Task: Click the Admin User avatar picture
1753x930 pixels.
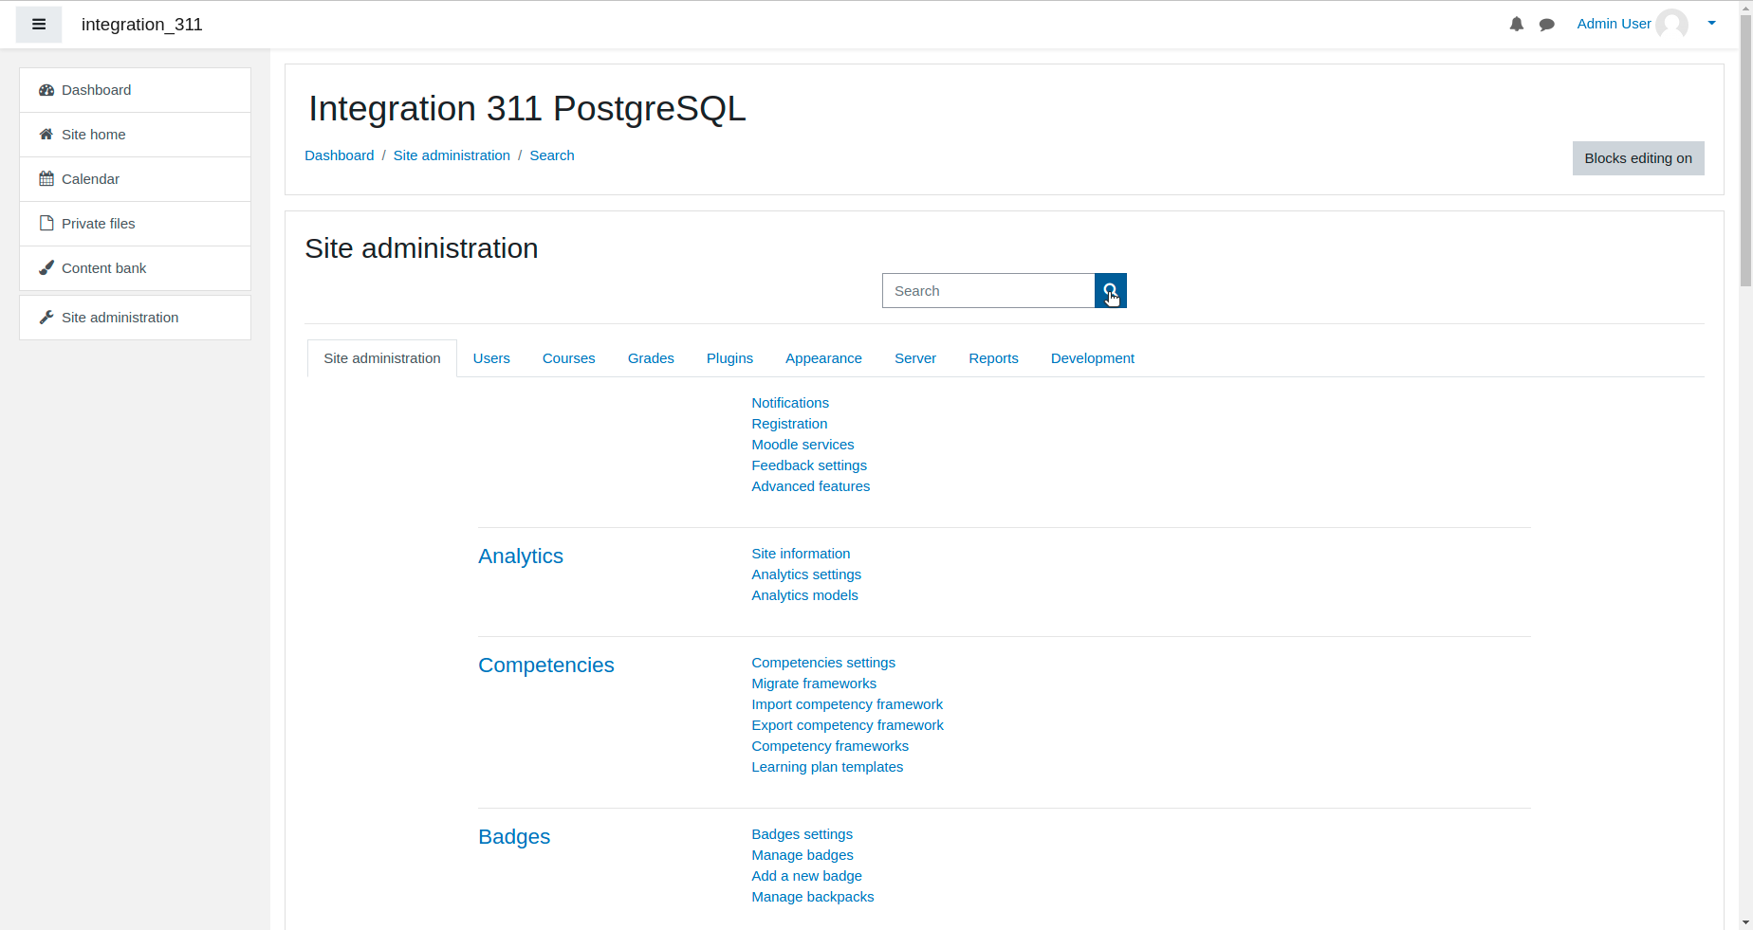Action: 1671,24
